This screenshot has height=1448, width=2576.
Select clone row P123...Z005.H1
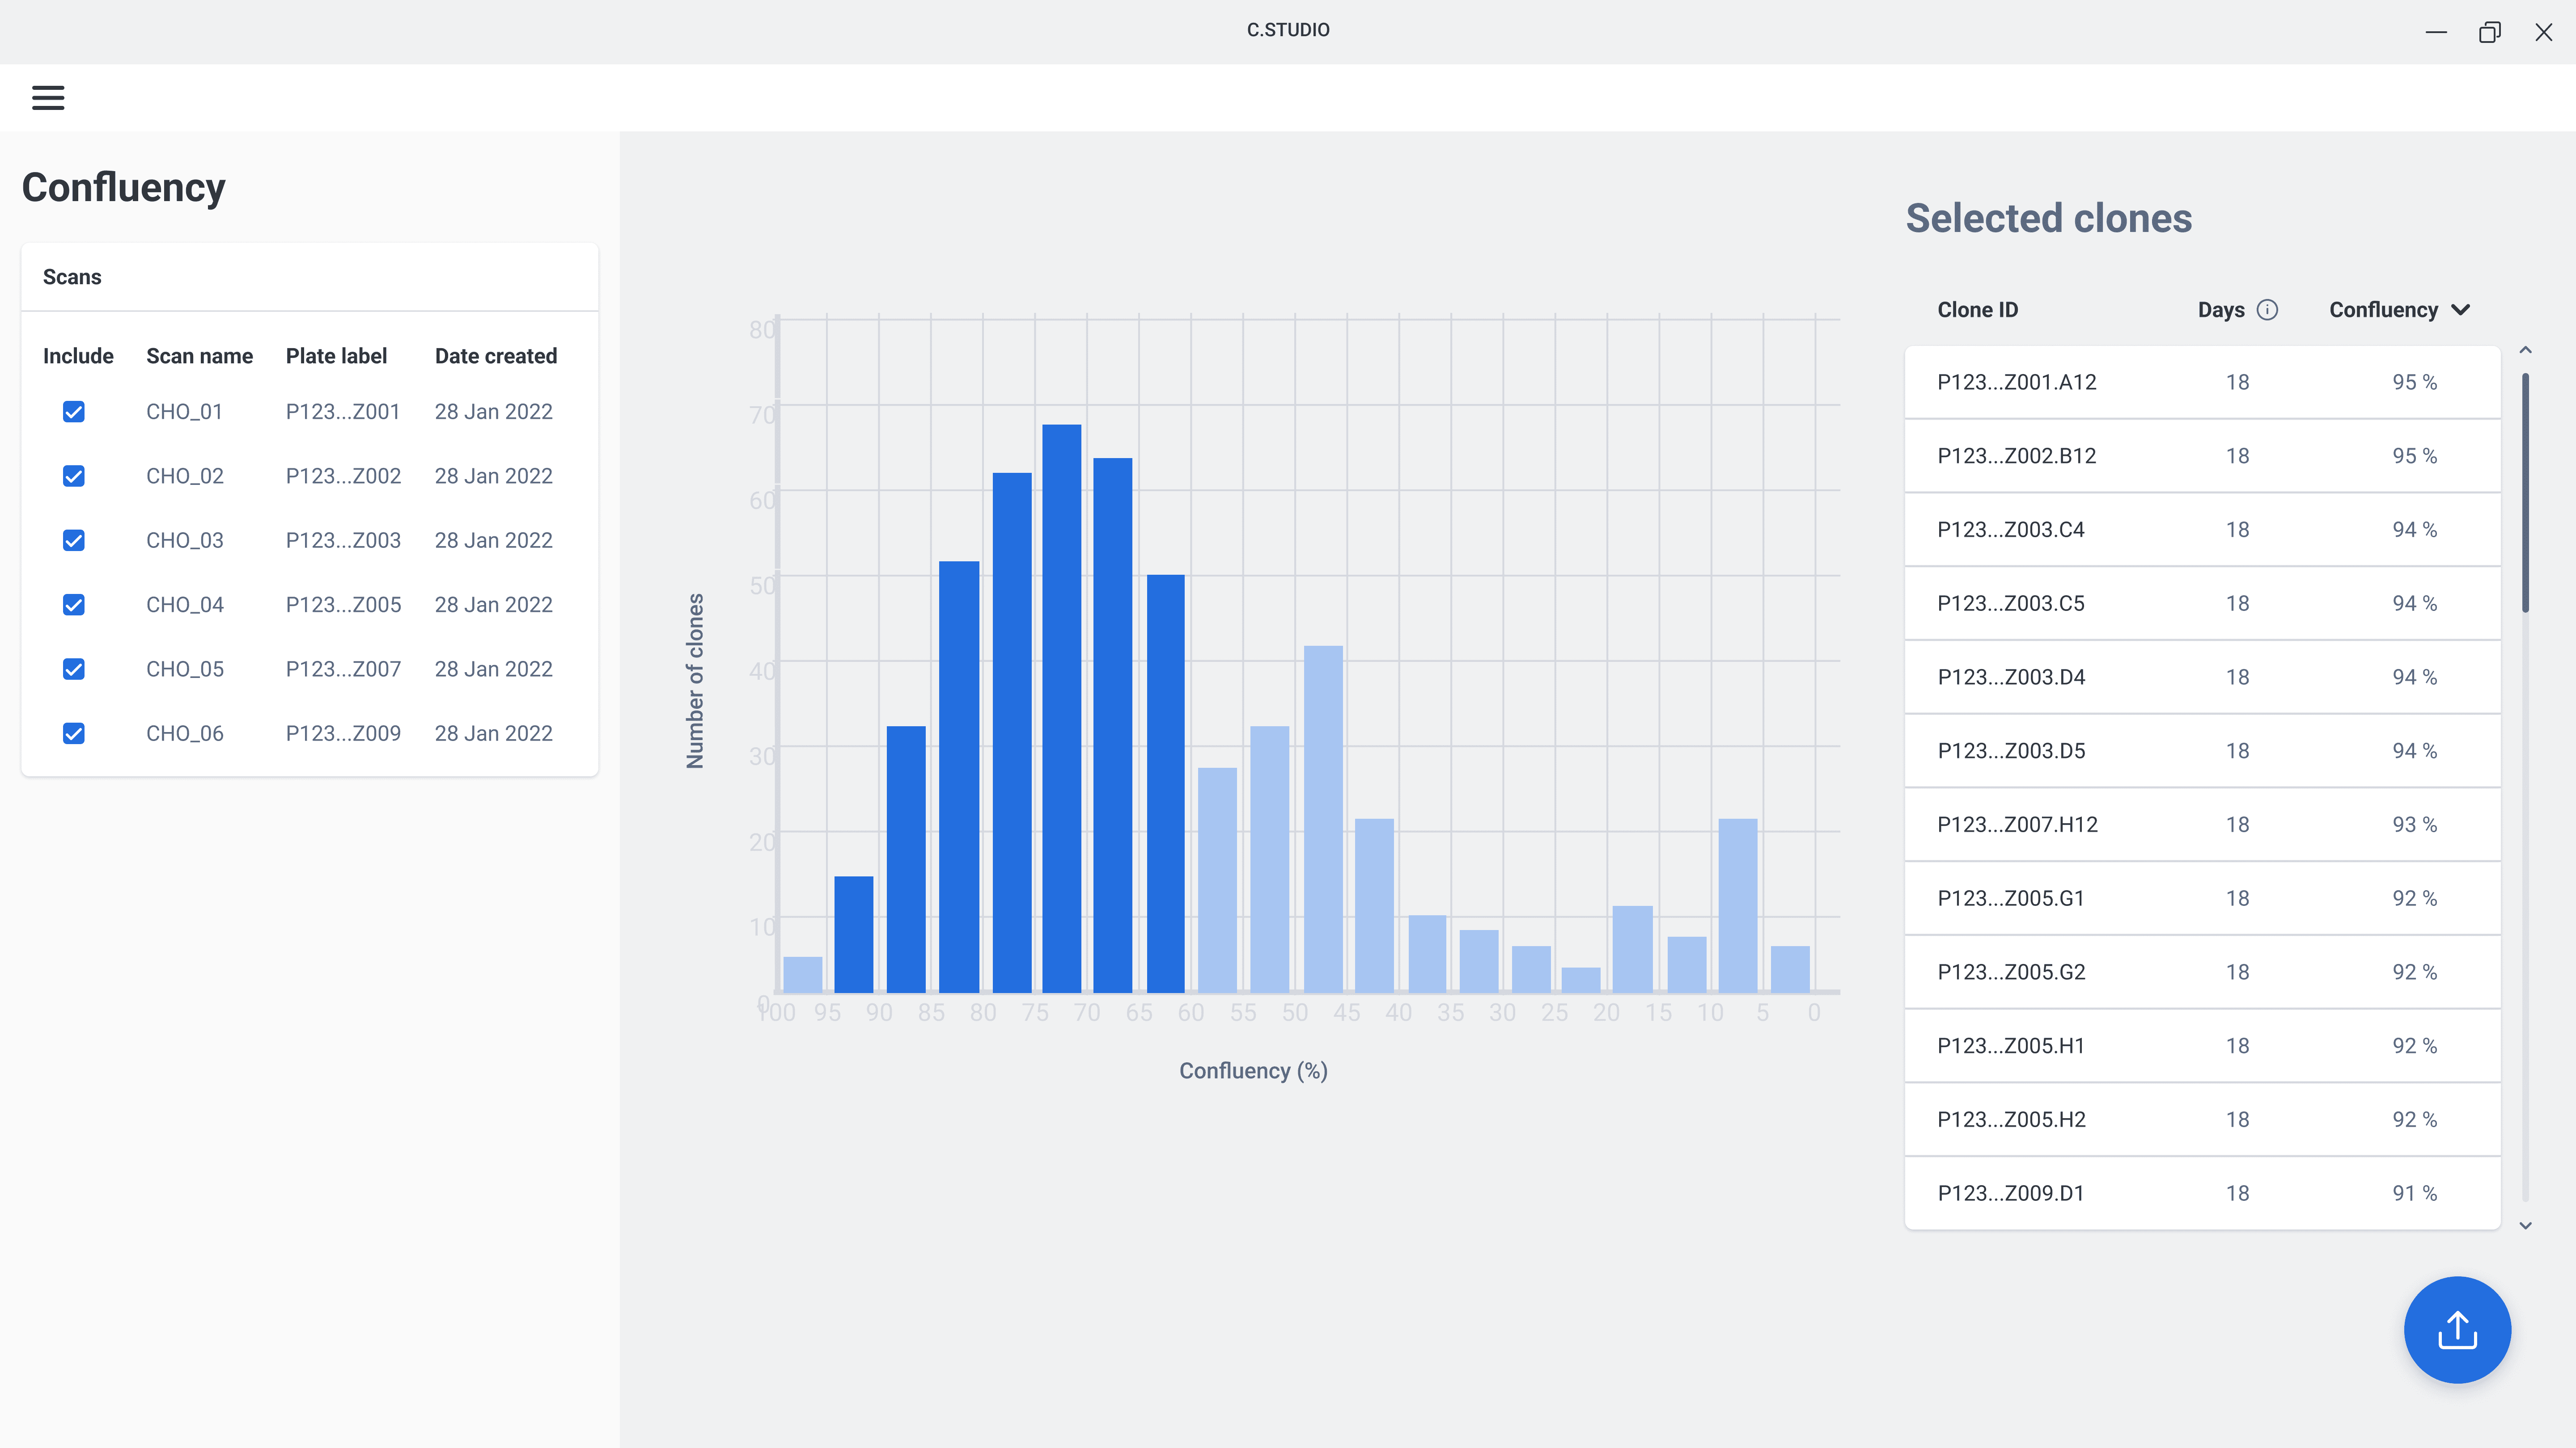(x=2202, y=1045)
